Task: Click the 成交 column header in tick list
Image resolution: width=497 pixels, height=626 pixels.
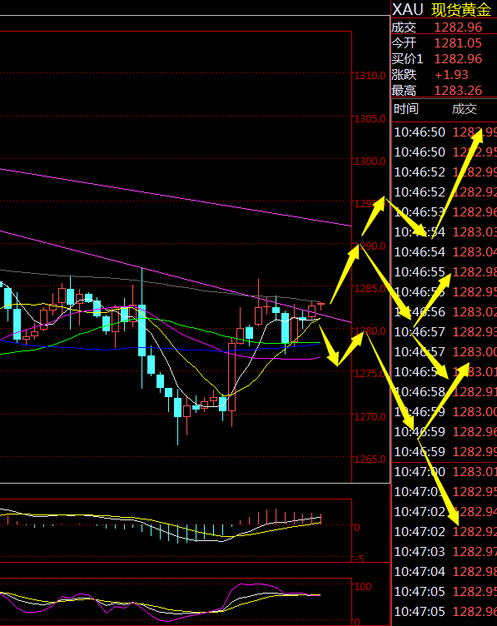Action: click(x=465, y=108)
